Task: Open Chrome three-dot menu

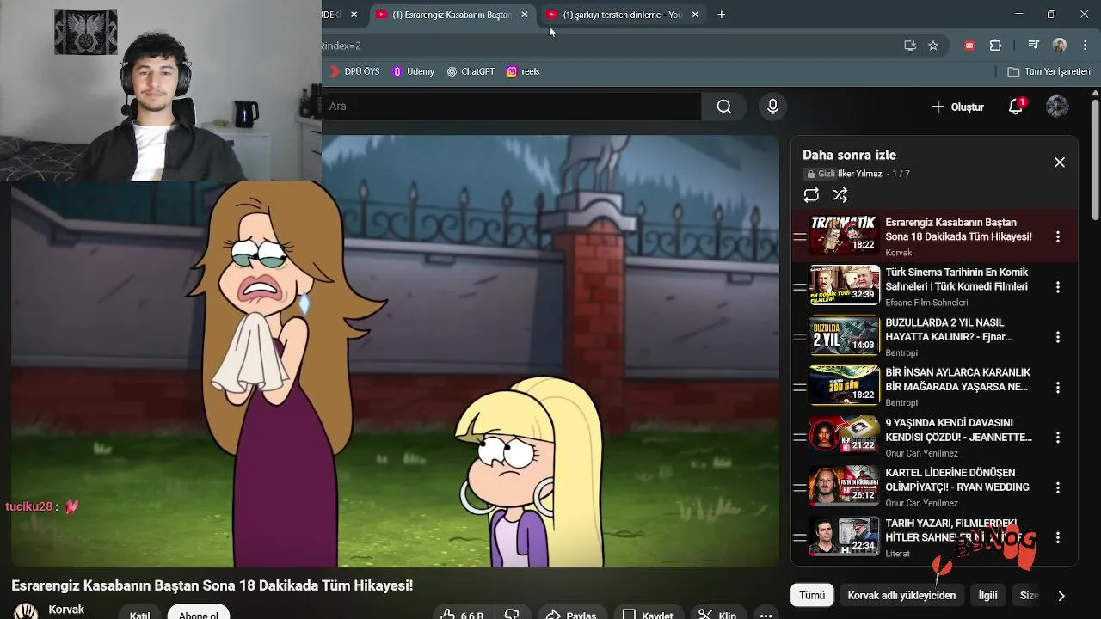Action: (x=1086, y=46)
